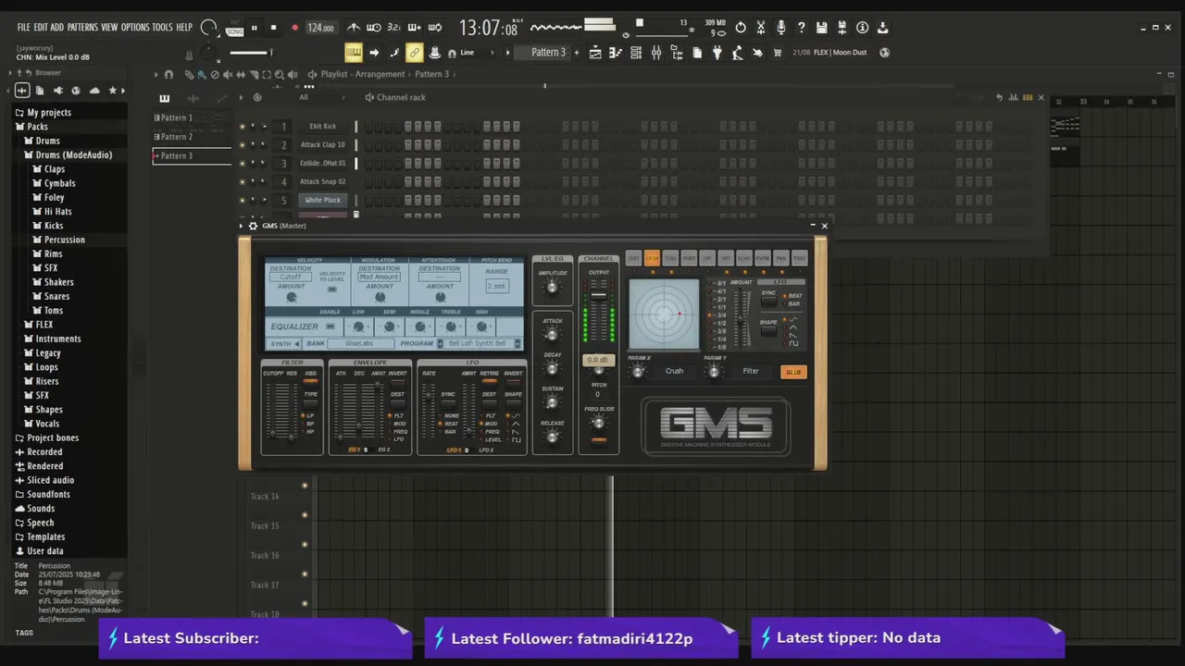
Task: Open the plugin picker plug icon
Action: pyautogui.click(x=717, y=53)
